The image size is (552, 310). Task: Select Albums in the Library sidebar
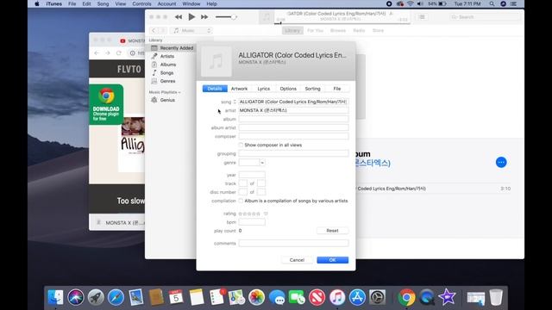[168, 65]
